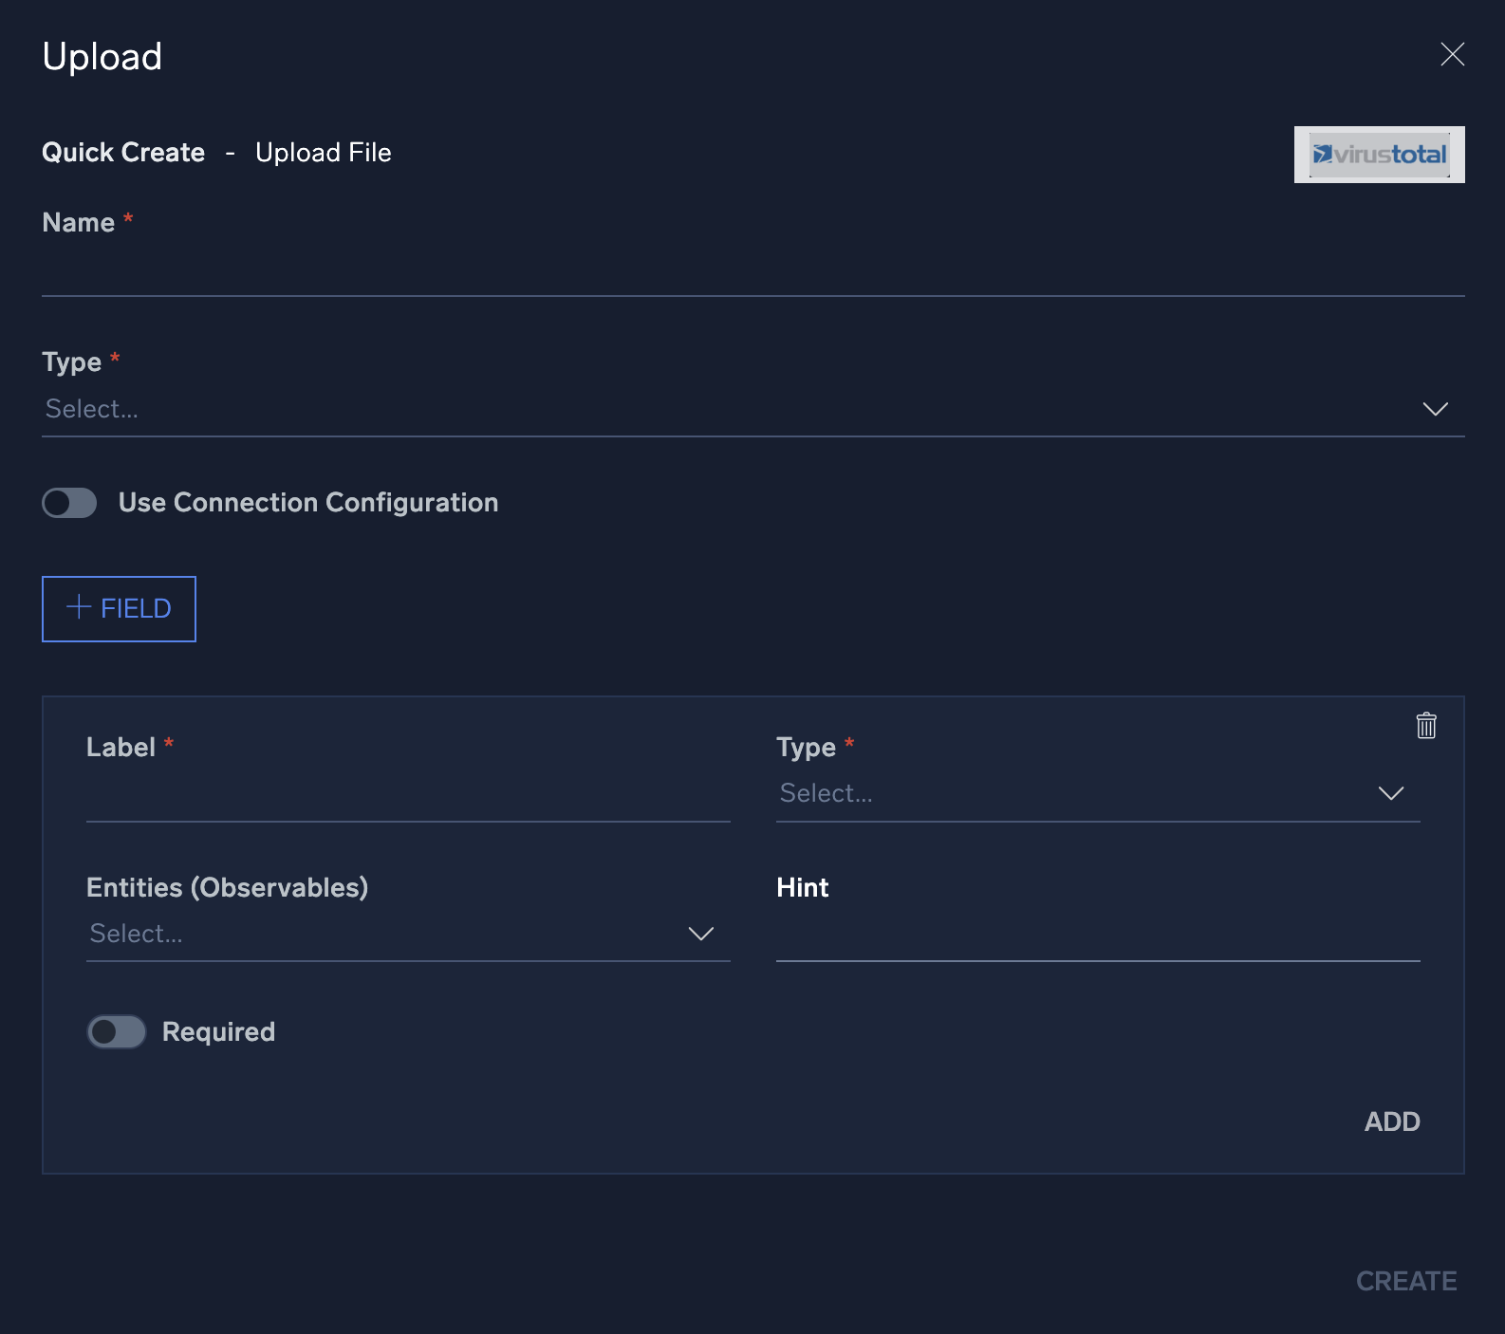
Task: Click the VirusTotal logo
Action: click(x=1379, y=155)
